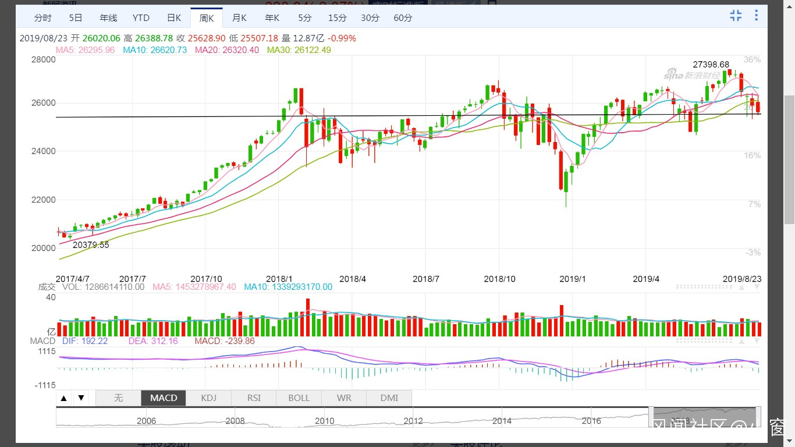Click the 2006 position on the overview timeline
Viewport: 795px width, 447px height.
(x=146, y=421)
